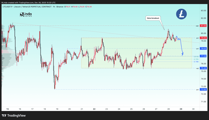The image size is (209, 120).
Task: Select the blue 77.00 price tag
Action: click(x=204, y=56)
